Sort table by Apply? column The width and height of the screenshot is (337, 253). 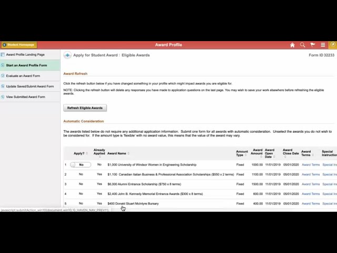coord(80,153)
